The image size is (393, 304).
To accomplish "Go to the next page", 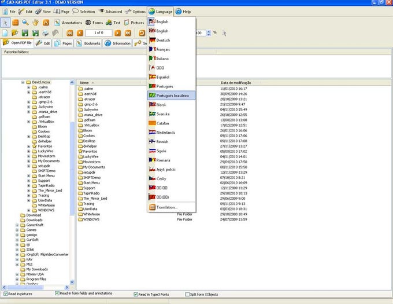I will tap(117, 33).
